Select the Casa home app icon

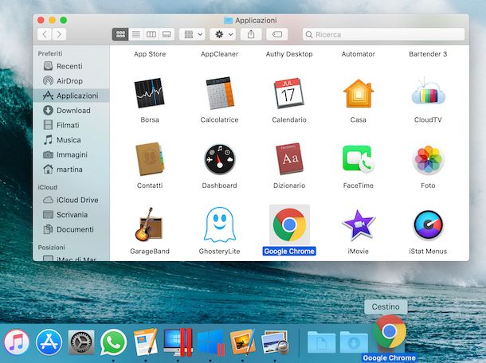coord(359,93)
